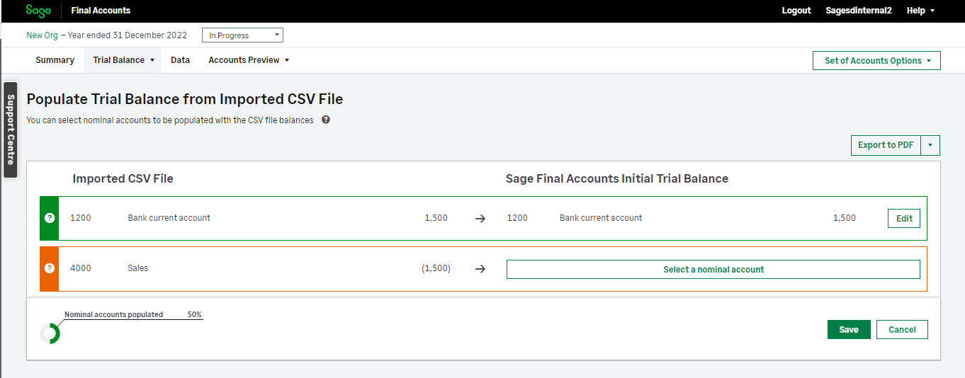
Task: Open the Help menu in the header
Action: (x=920, y=11)
